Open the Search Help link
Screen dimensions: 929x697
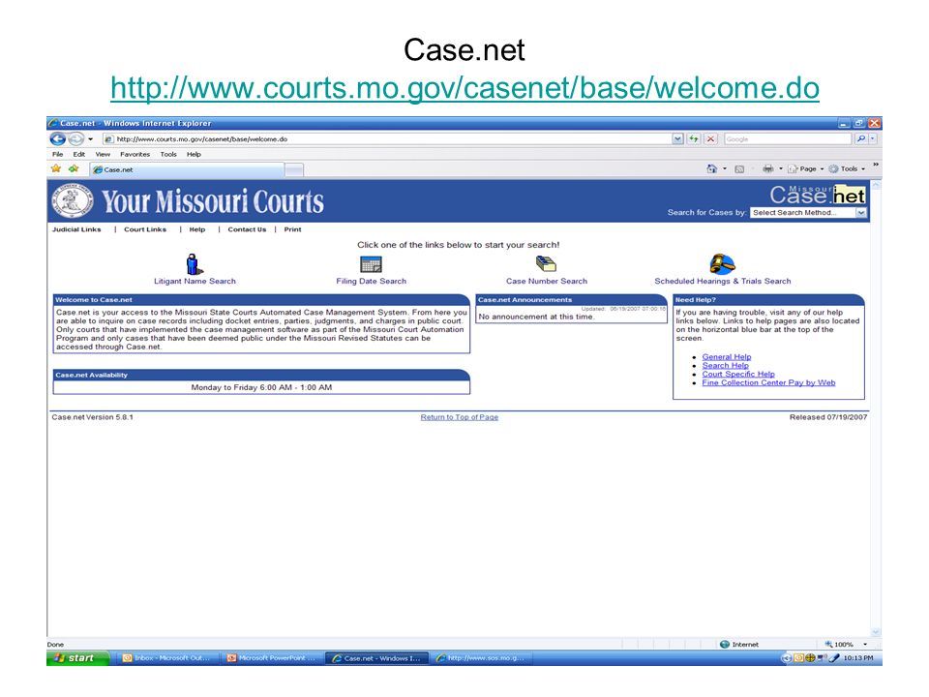(725, 365)
